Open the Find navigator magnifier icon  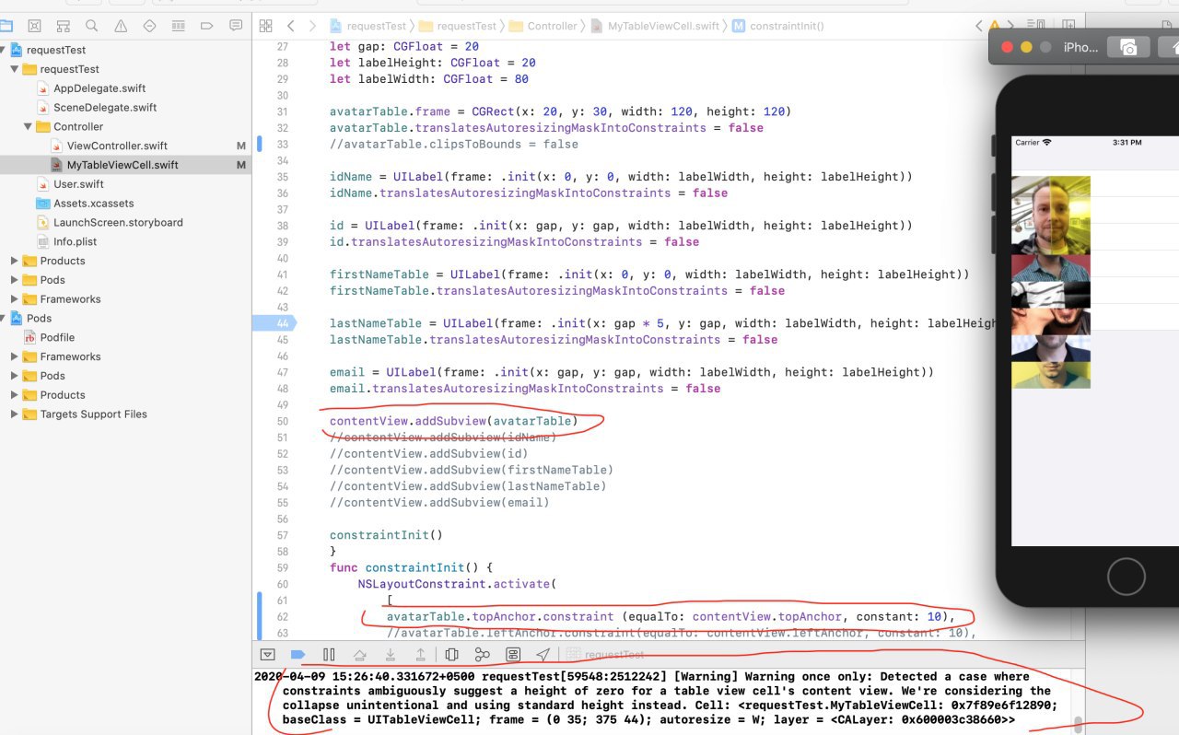[91, 26]
